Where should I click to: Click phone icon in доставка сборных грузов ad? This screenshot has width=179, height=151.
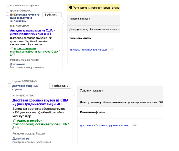(14, 120)
